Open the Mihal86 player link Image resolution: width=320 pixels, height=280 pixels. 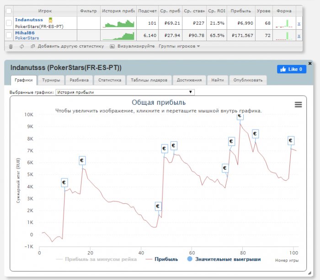point(25,33)
